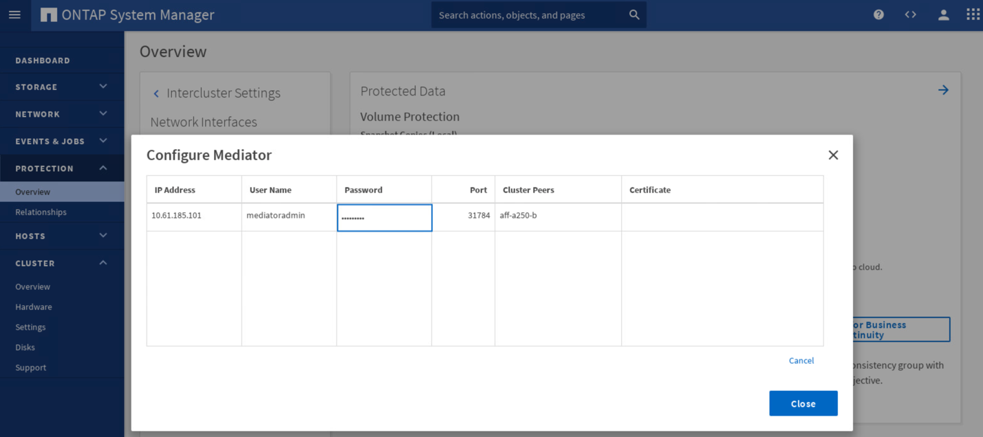Open Hardware under Cluster
This screenshot has width=983, height=437.
click(34, 307)
